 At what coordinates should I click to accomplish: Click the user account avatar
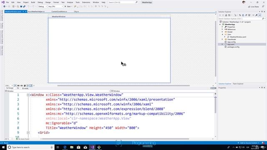[x=244, y=2]
